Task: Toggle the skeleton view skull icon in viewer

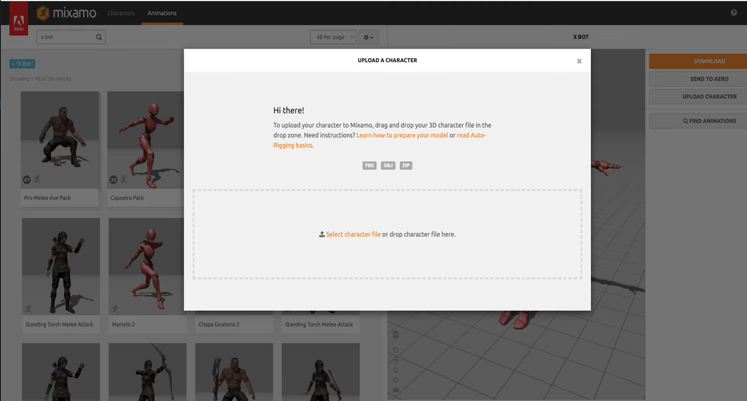Action: 396,335
